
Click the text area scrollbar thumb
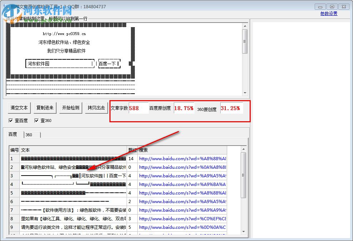tap(245, 41)
